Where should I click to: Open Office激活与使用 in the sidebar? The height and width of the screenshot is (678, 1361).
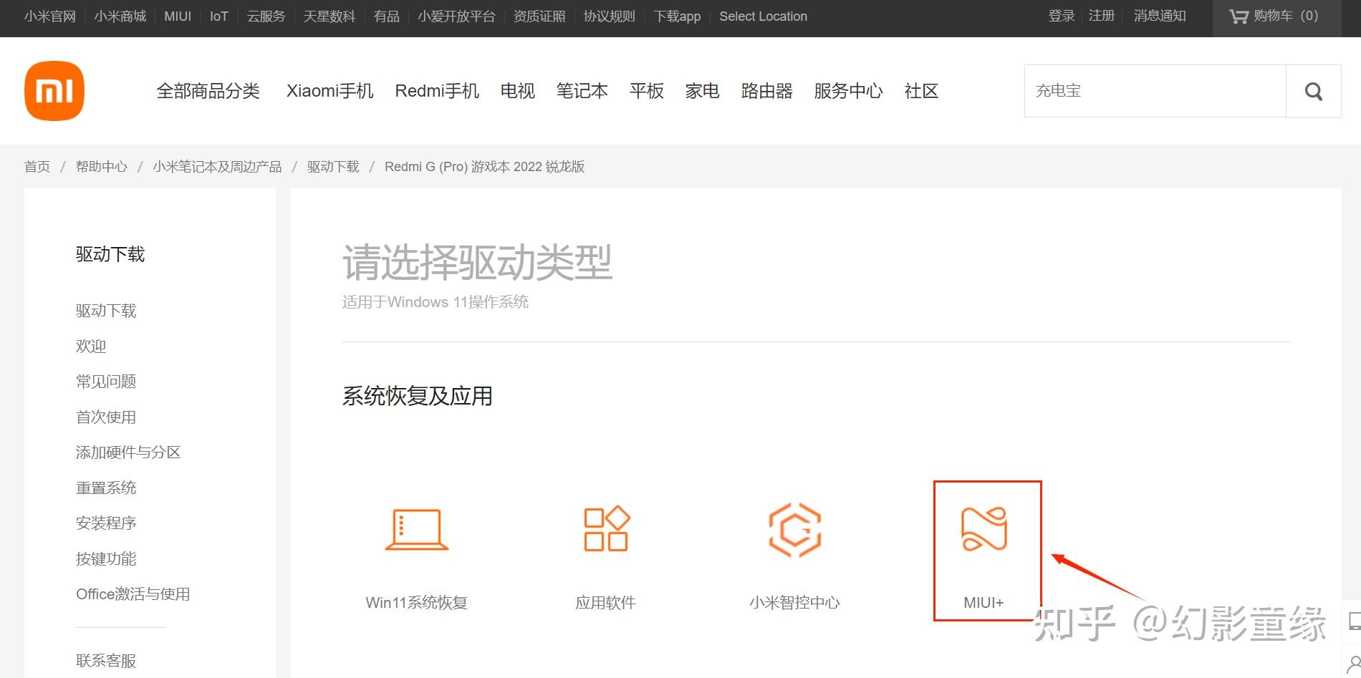[x=133, y=594]
